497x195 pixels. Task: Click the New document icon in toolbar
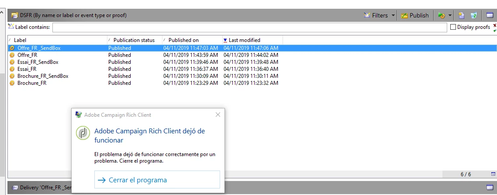click(462, 15)
